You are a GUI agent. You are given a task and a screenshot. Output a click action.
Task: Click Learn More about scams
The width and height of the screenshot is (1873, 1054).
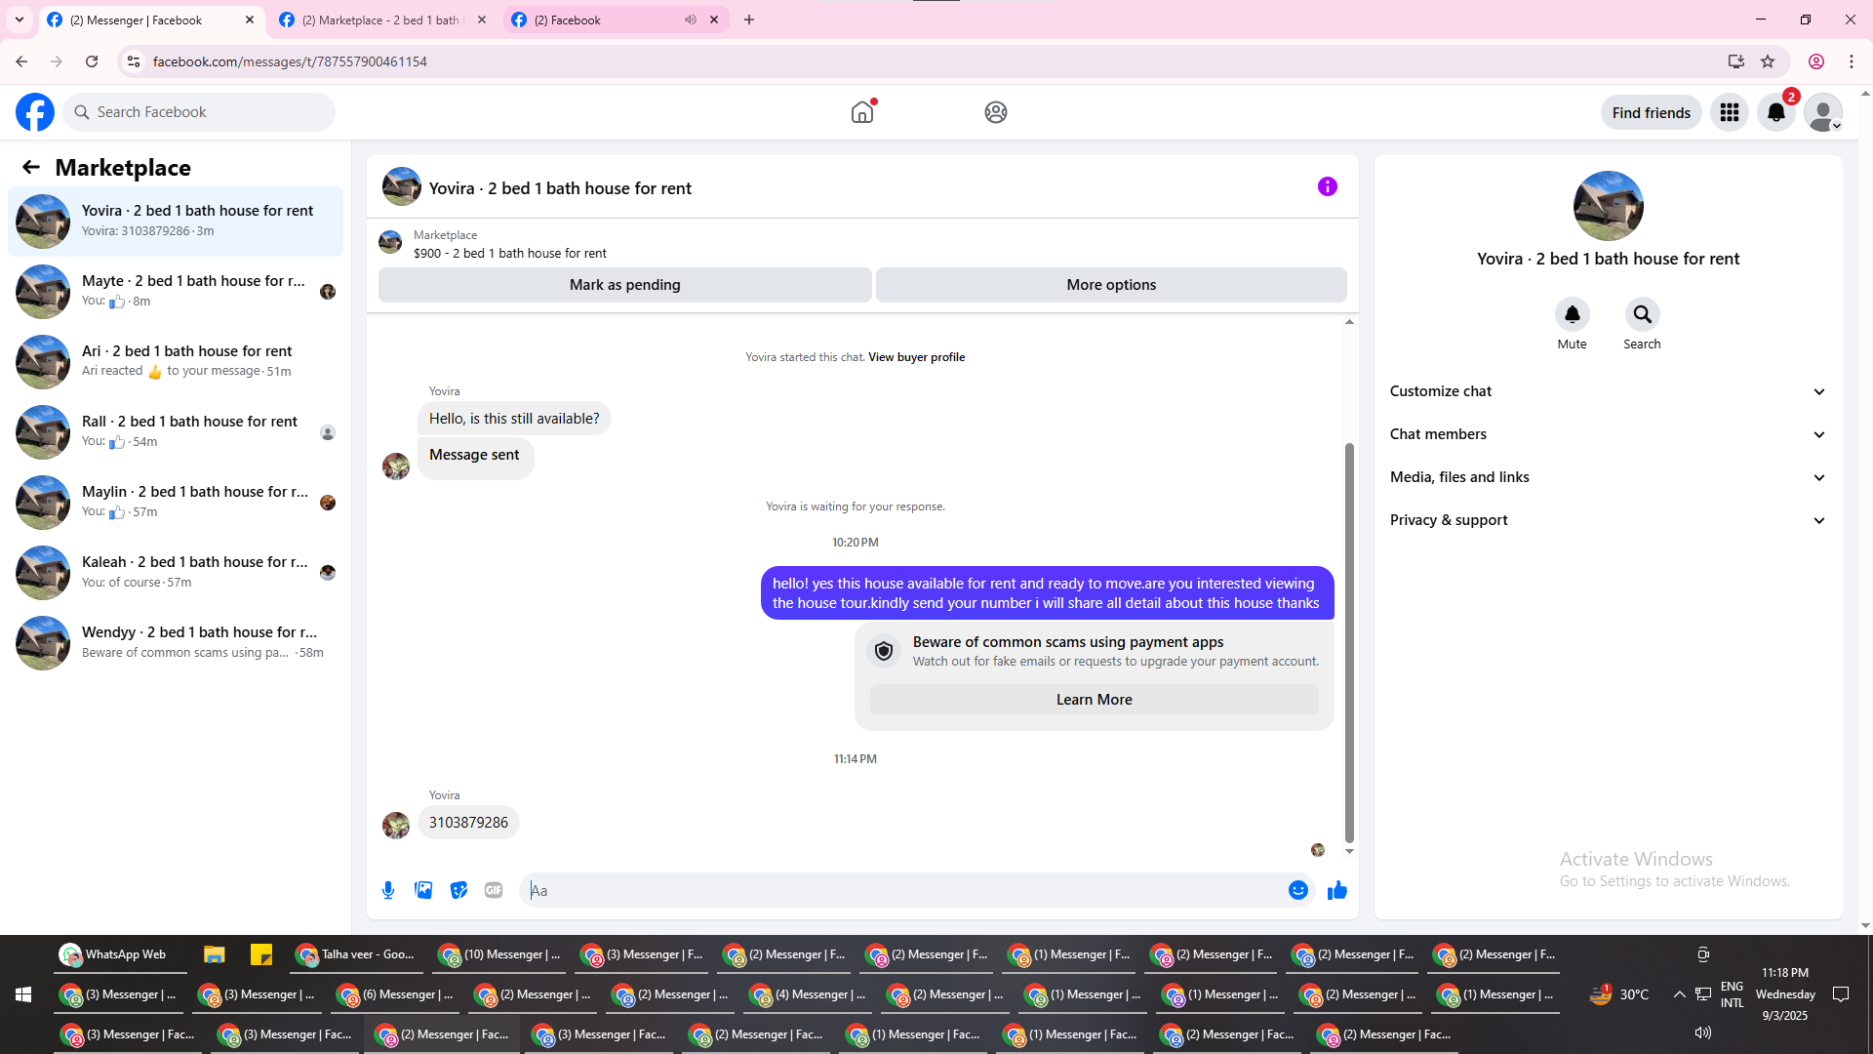(1095, 700)
